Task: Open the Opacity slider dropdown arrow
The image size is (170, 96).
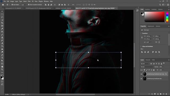Action: coord(163,67)
